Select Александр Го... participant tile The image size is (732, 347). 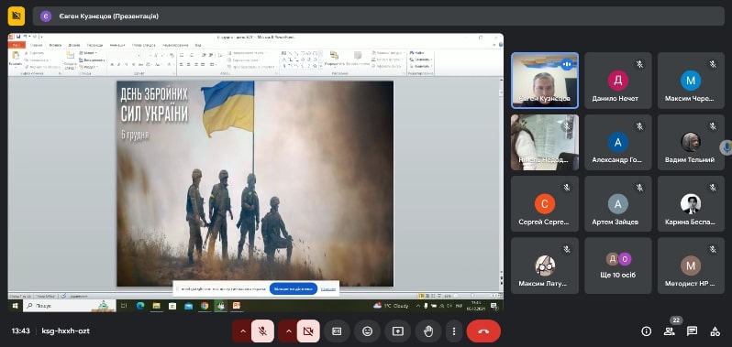(x=618, y=142)
